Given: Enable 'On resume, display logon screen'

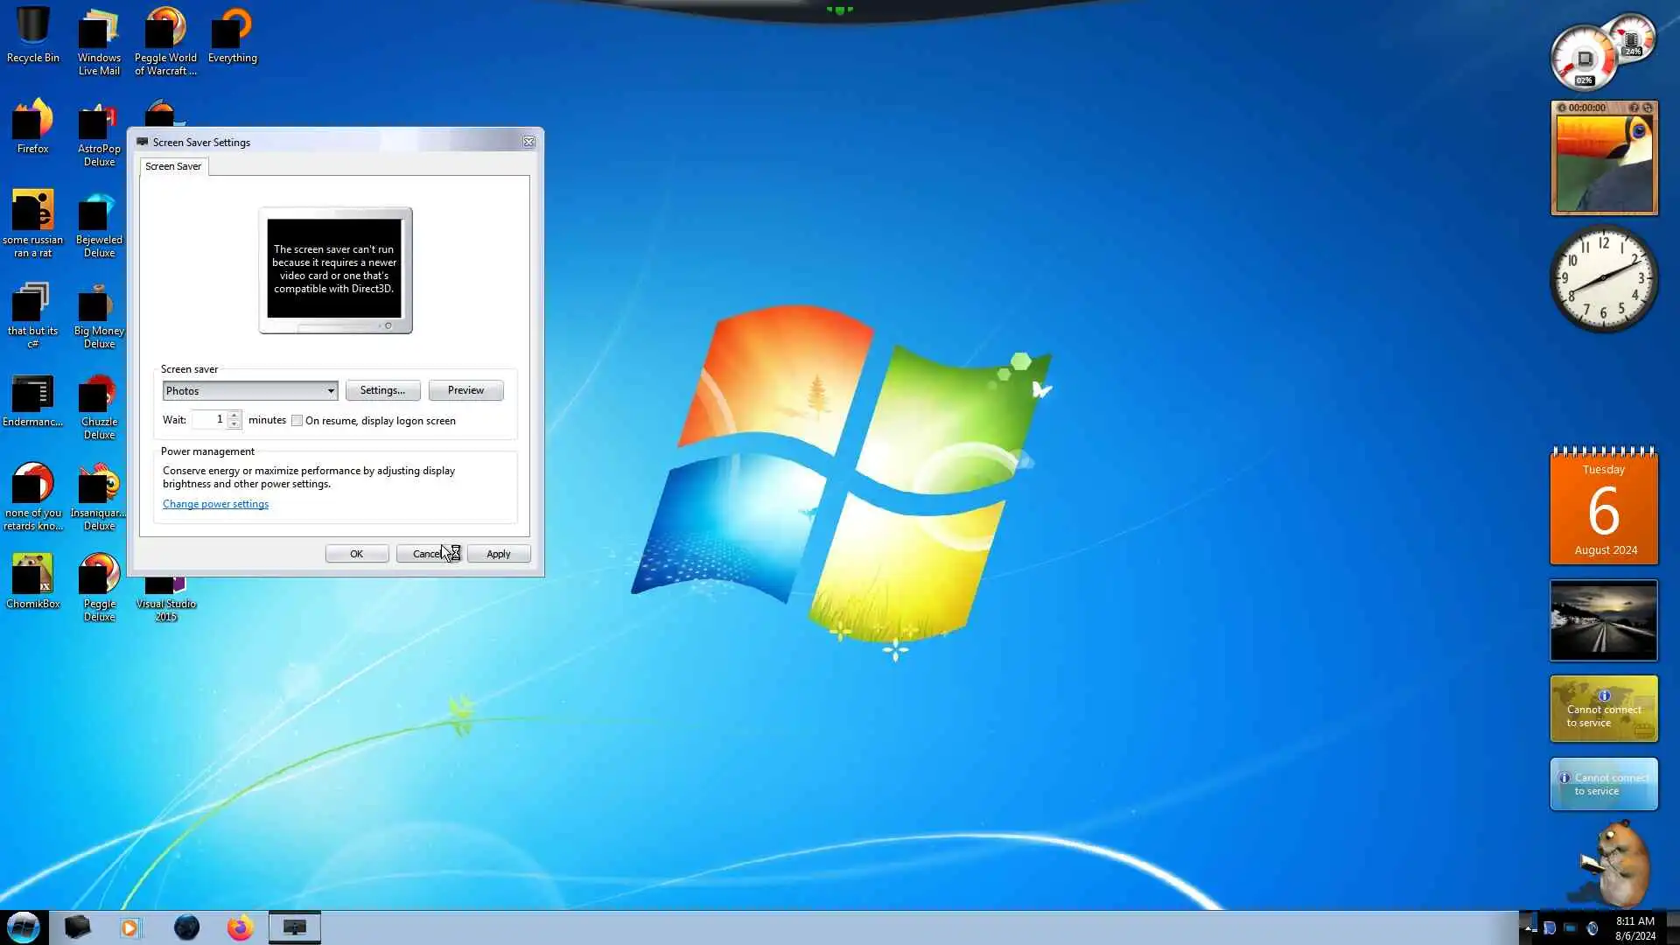Looking at the screenshot, I should click(x=297, y=421).
